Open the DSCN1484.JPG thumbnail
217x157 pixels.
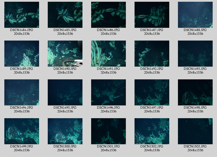coord(22,15)
